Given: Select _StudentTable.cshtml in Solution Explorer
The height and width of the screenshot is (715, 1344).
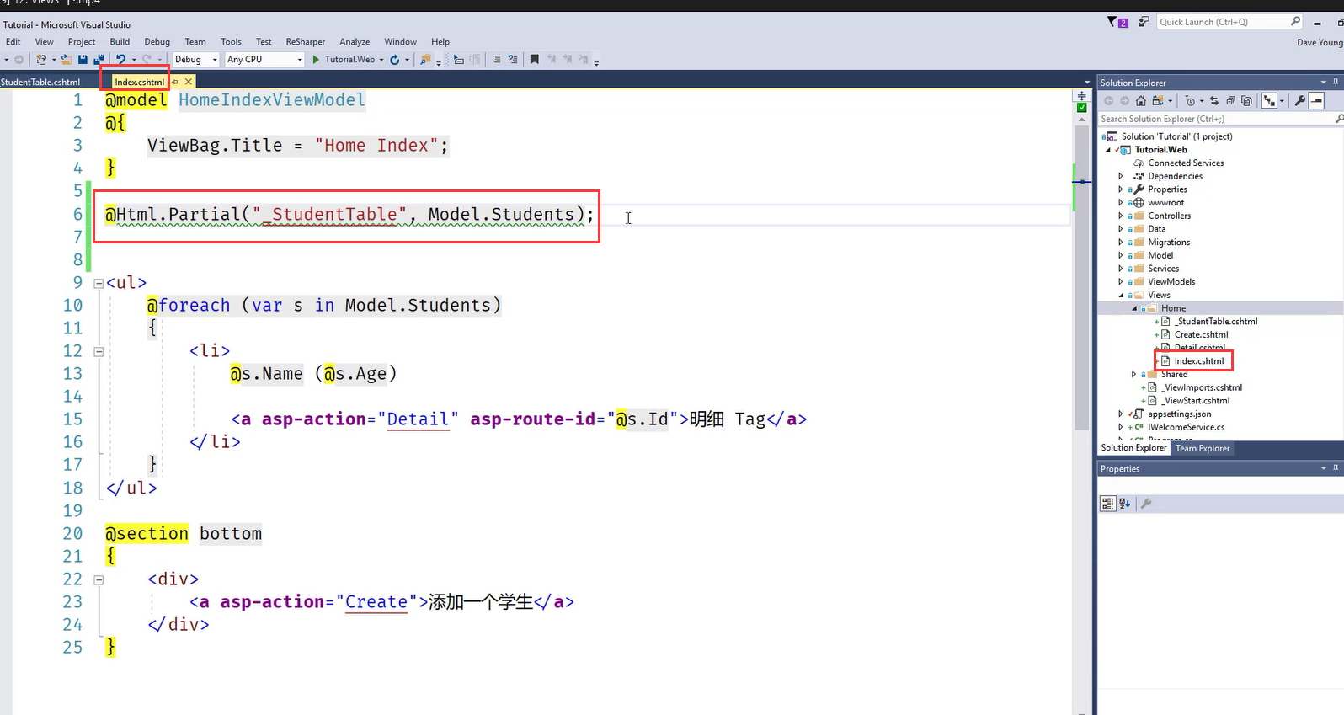Looking at the screenshot, I should [1216, 321].
